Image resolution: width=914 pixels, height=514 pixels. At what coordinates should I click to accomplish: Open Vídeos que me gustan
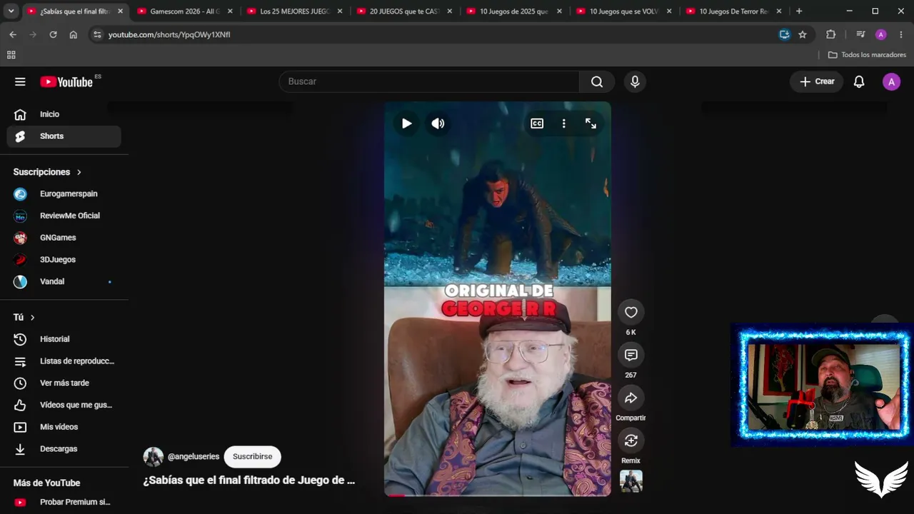[x=64, y=405]
